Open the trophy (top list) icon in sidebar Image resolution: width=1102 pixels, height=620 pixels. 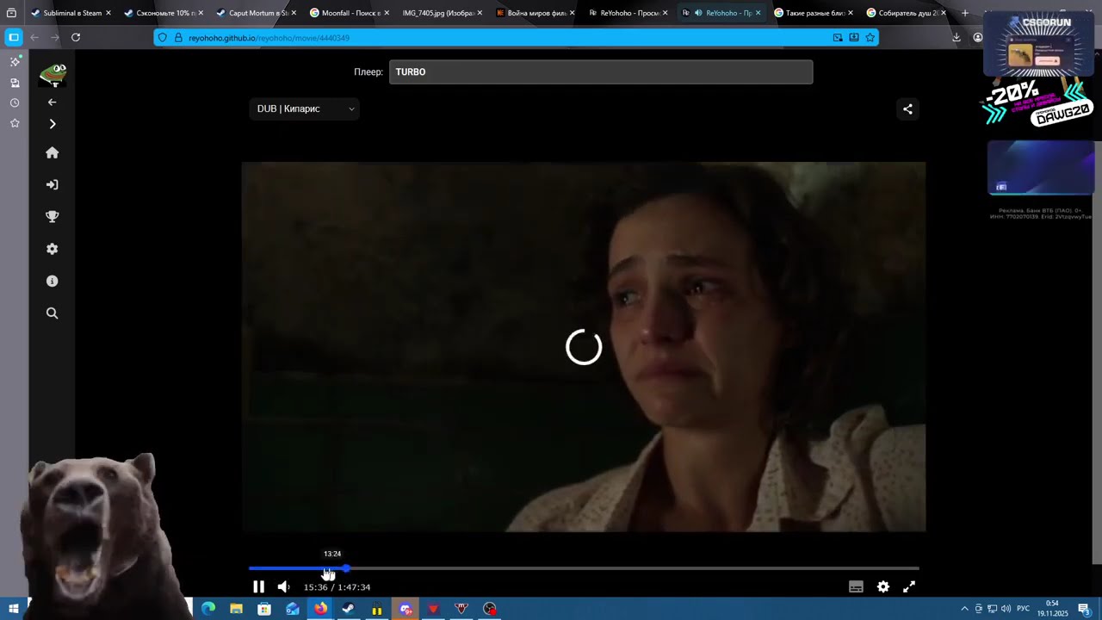[52, 217]
